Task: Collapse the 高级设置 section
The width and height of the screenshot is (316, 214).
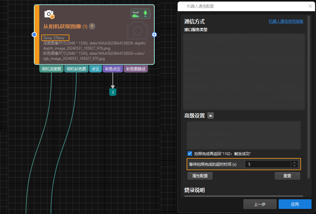Action: click(x=211, y=116)
